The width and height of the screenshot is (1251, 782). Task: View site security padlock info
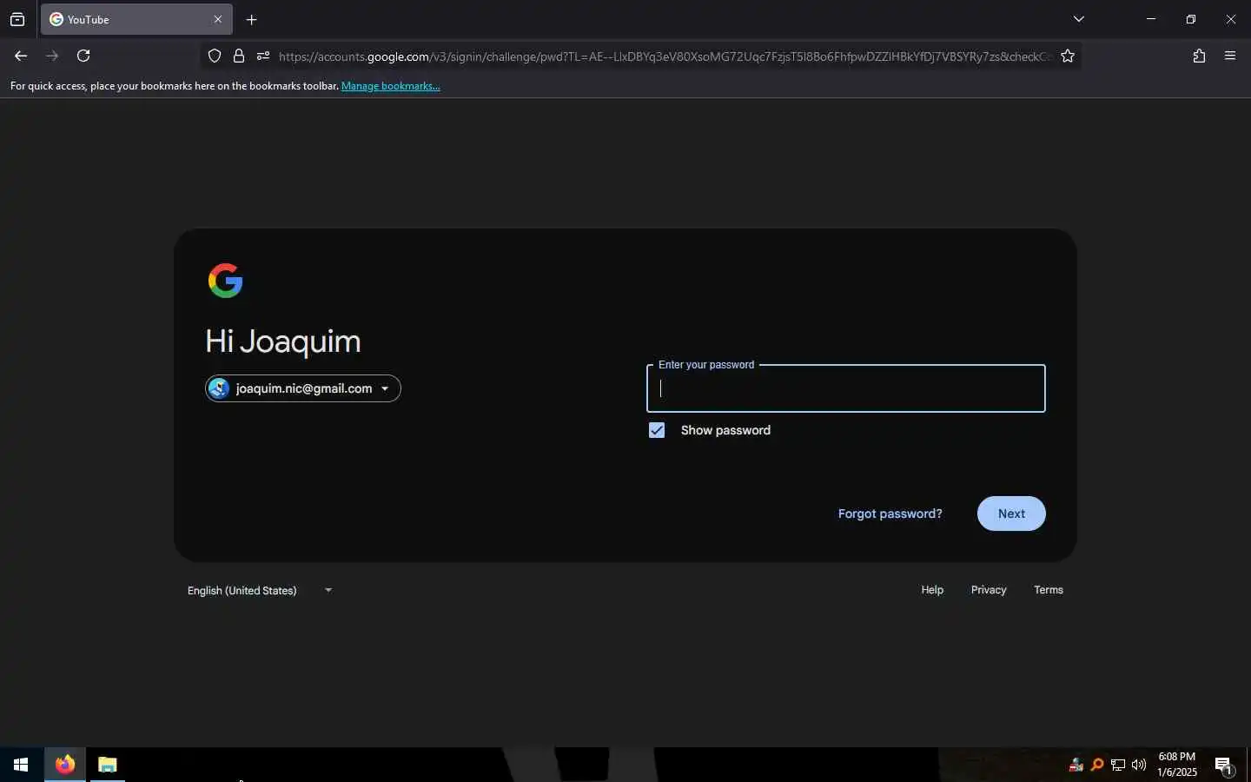(x=239, y=56)
